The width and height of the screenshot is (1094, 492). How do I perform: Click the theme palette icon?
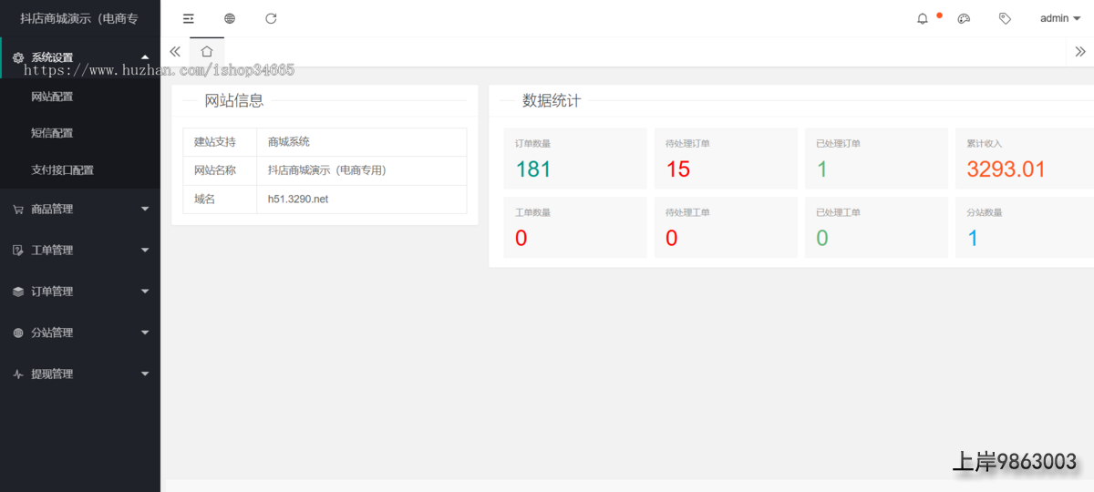click(964, 18)
